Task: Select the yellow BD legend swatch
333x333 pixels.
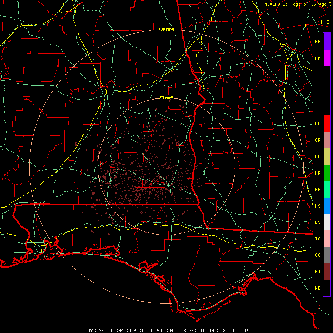Action: [327, 157]
